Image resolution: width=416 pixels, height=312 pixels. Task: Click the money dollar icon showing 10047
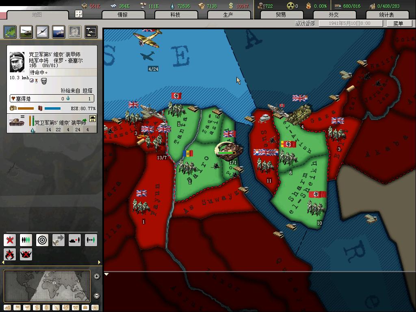pyautogui.click(x=231, y=6)
